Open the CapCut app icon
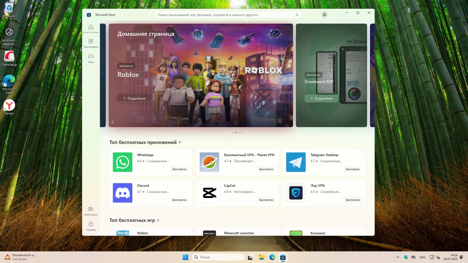 coord(209,193)
